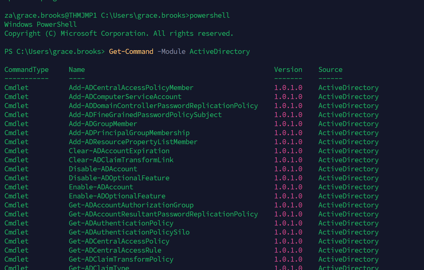
Task: Click ActiveDirectory source in Clear-ADClaimTransformLink row
Action: pos(349,160)
